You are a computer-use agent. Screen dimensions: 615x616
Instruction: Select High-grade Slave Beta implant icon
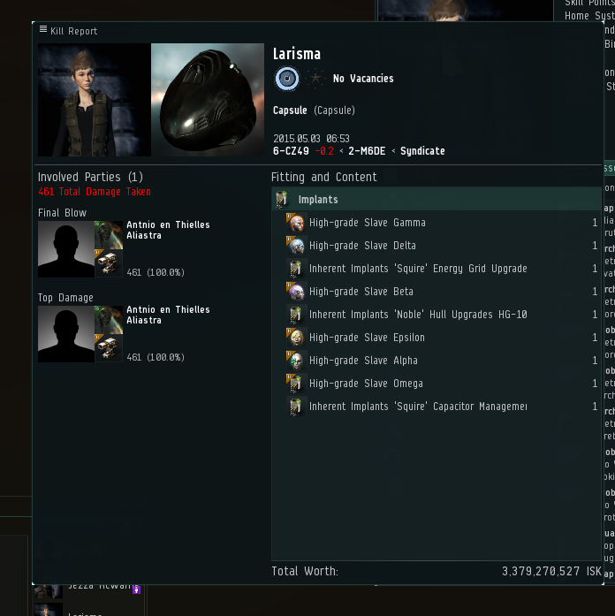point(296,292)
